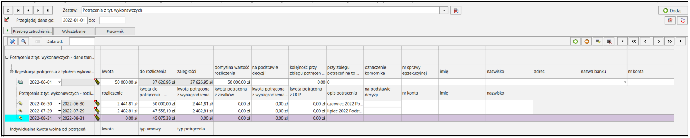Click the magnifier search icon
Viewport: 690px width, 138px height.
[x=23, y=41]
